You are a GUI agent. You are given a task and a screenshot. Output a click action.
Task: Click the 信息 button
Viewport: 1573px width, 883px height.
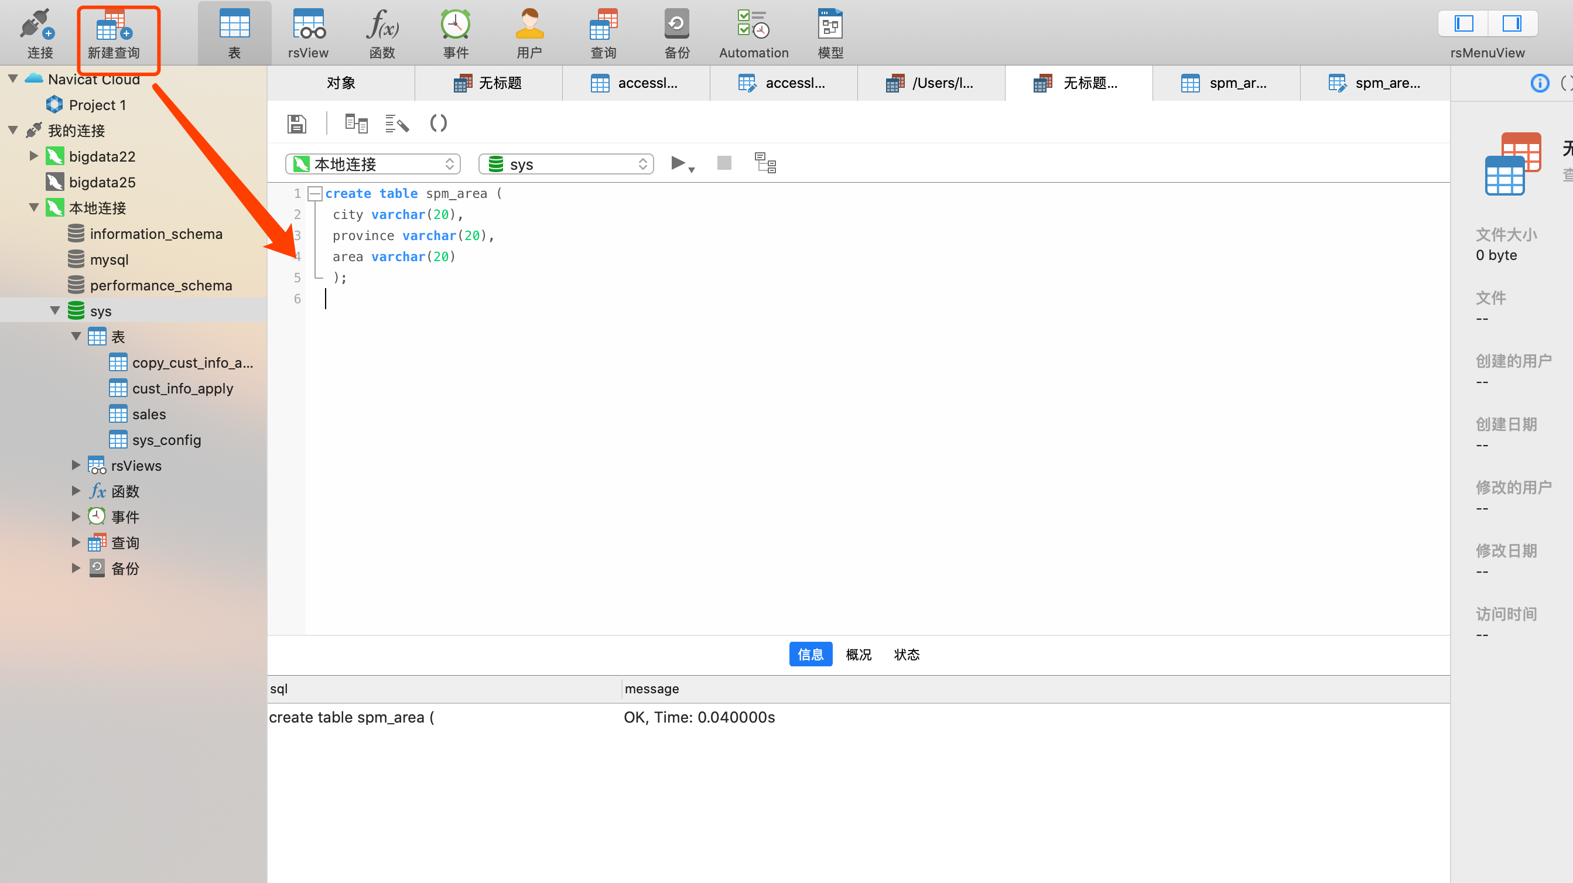pyautogui.click(x=811, y=655)
